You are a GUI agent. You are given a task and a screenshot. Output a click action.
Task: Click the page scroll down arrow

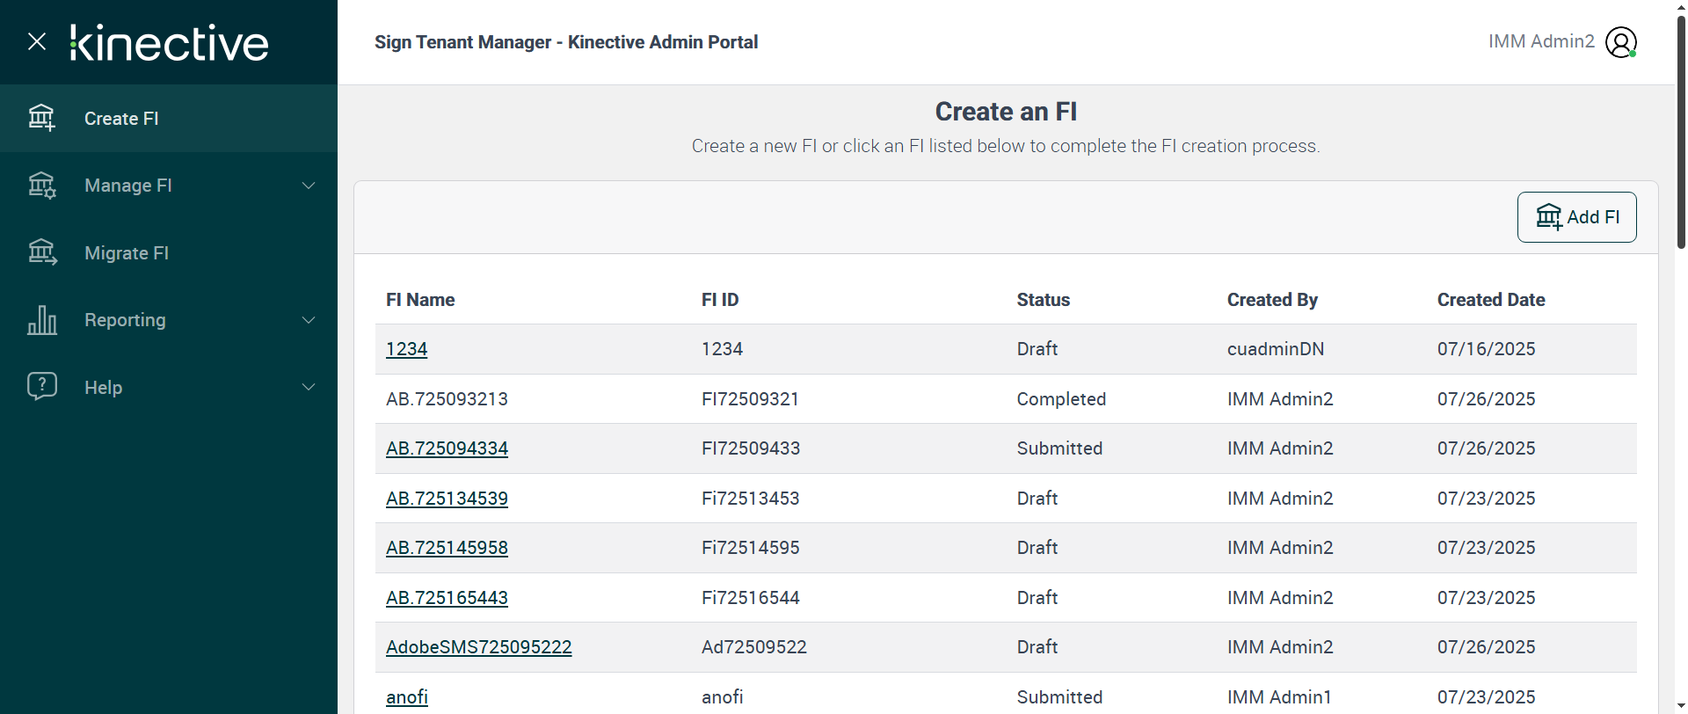click(x=1681, y=705)
